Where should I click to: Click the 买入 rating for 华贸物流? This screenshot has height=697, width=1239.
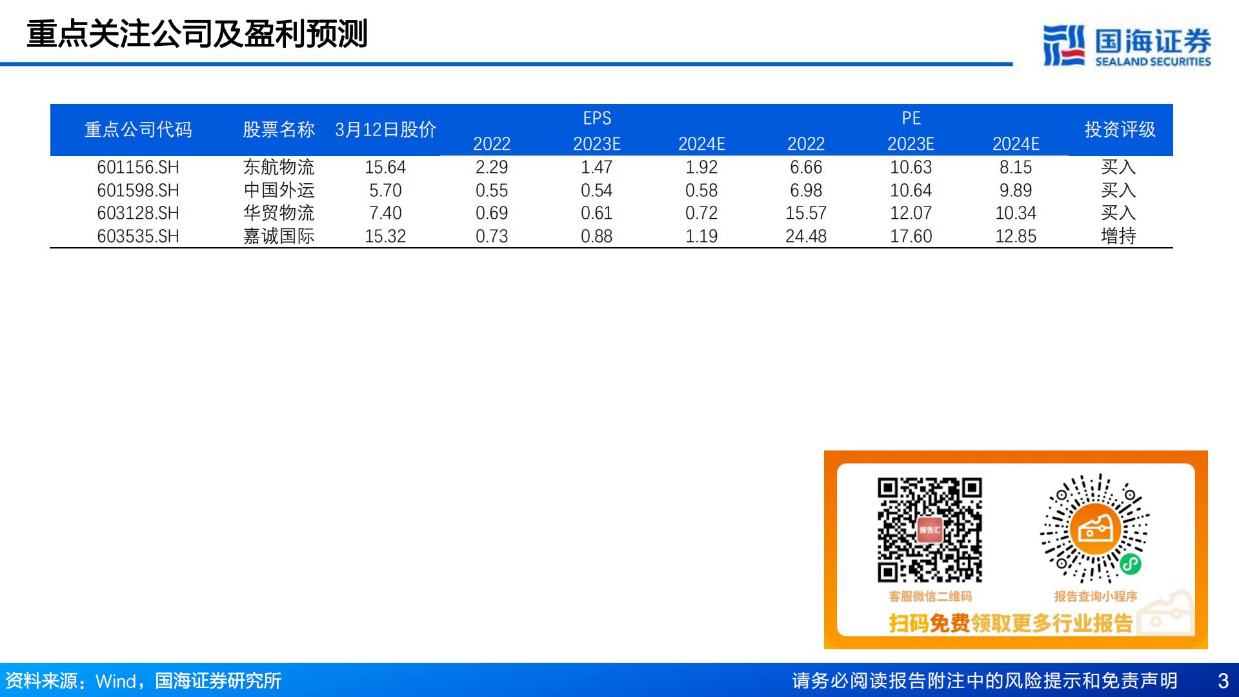click(x=1118, y=213)
